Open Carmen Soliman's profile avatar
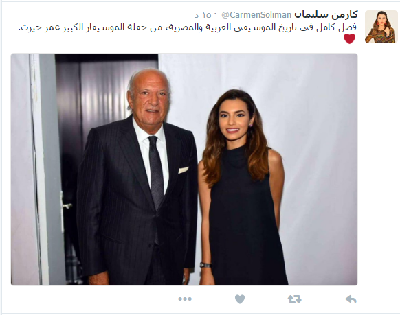The image size is (400, 315). point(381,27)
